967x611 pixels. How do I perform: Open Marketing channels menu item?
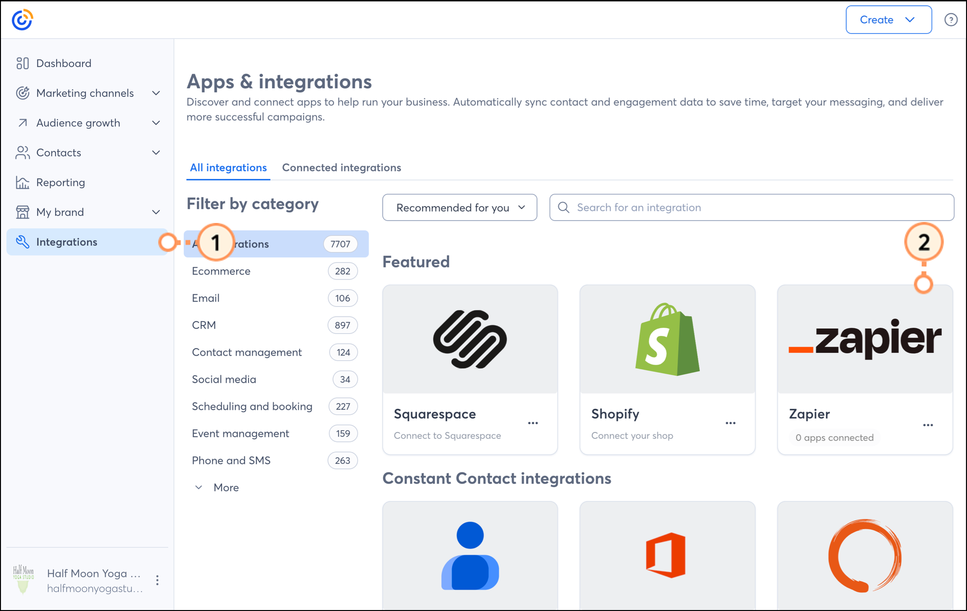pyautogui.click(x=87, y=93)
